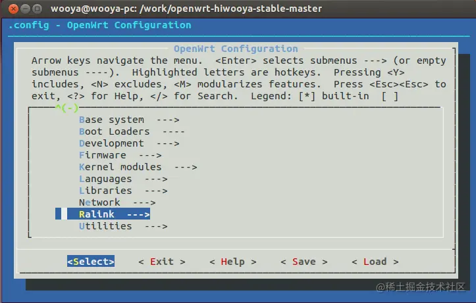Open the Utilities submenu
Viewport: 476px width, 303px height.
point(123,226)
